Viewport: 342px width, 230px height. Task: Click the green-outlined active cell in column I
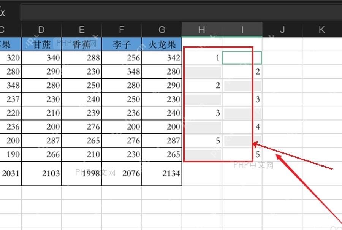[x=242, y=58]
